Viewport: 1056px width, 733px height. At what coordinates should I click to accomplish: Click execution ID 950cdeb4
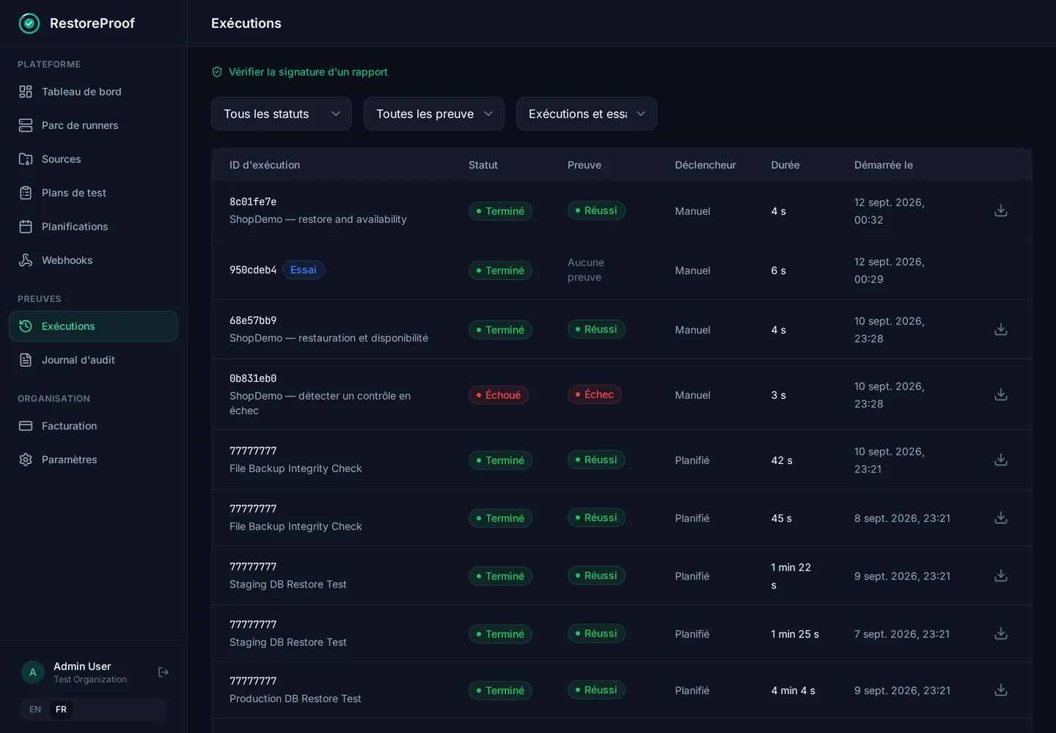(253, 270)
